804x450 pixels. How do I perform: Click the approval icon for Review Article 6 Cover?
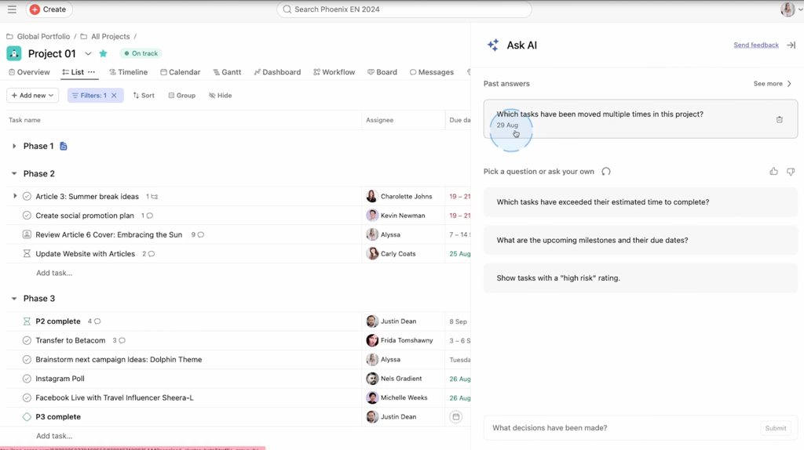coord(27,234)
